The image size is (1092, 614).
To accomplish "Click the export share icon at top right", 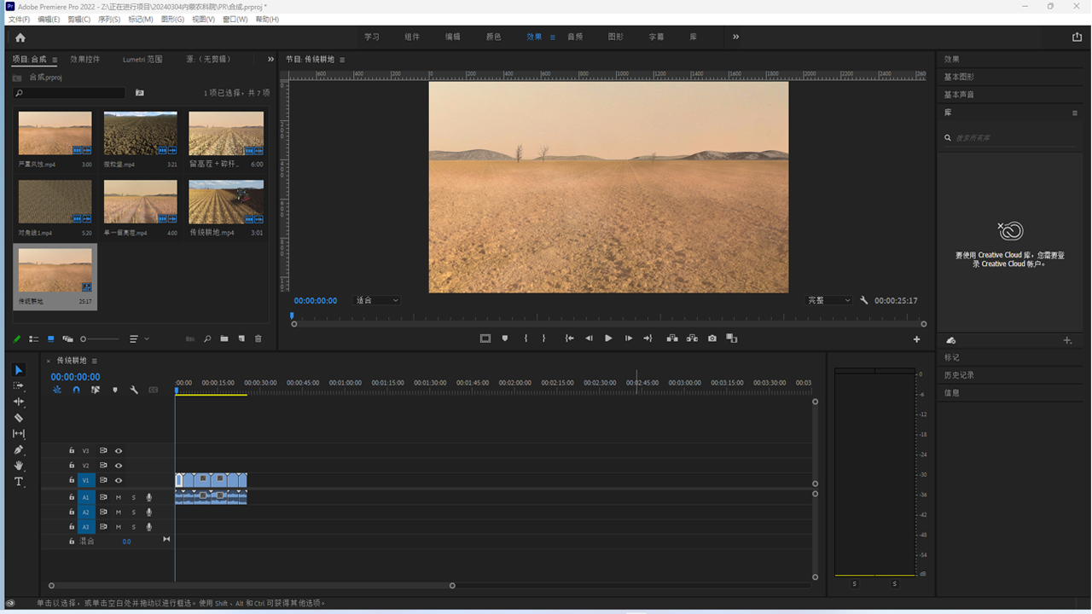I will [x=1077, y=37].
